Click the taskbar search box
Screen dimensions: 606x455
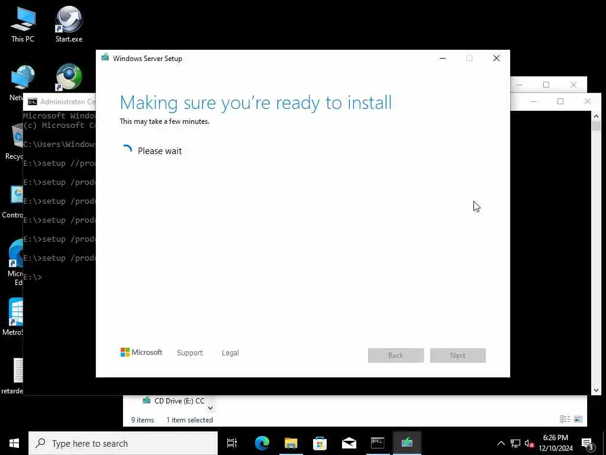[123, 443]
